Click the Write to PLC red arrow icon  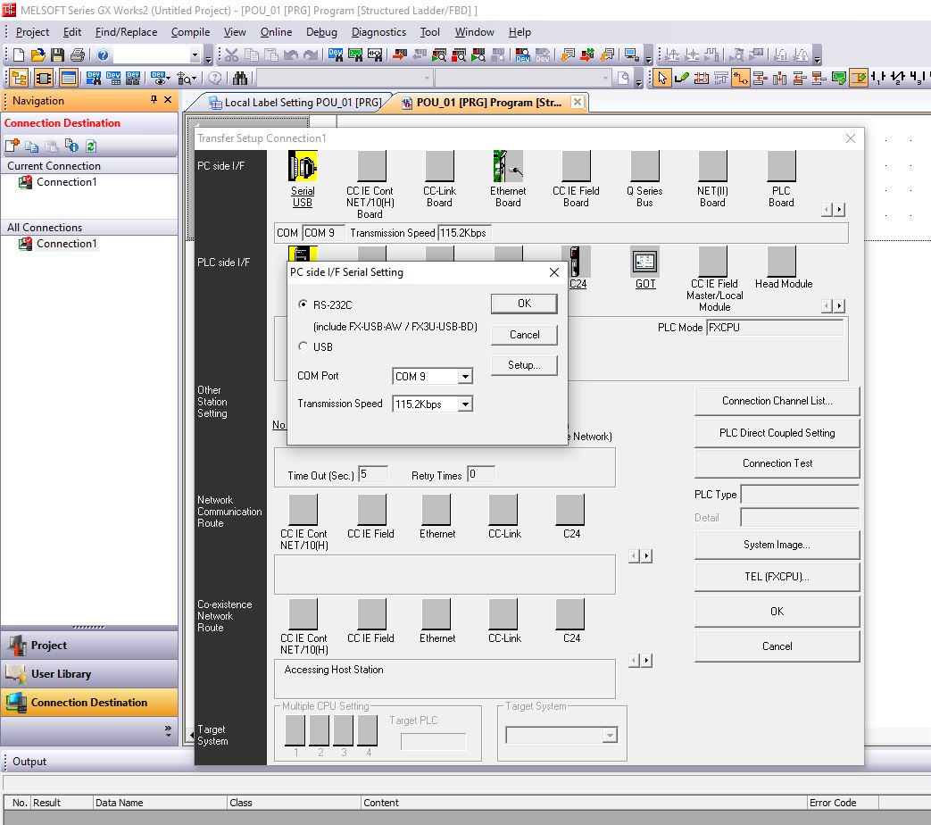pyautogui.click(x=400, y=55)
